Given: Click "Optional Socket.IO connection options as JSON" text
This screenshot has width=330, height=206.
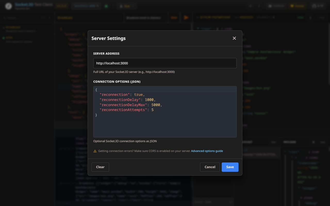Looking at the screenshot, I should click(125, 141).
